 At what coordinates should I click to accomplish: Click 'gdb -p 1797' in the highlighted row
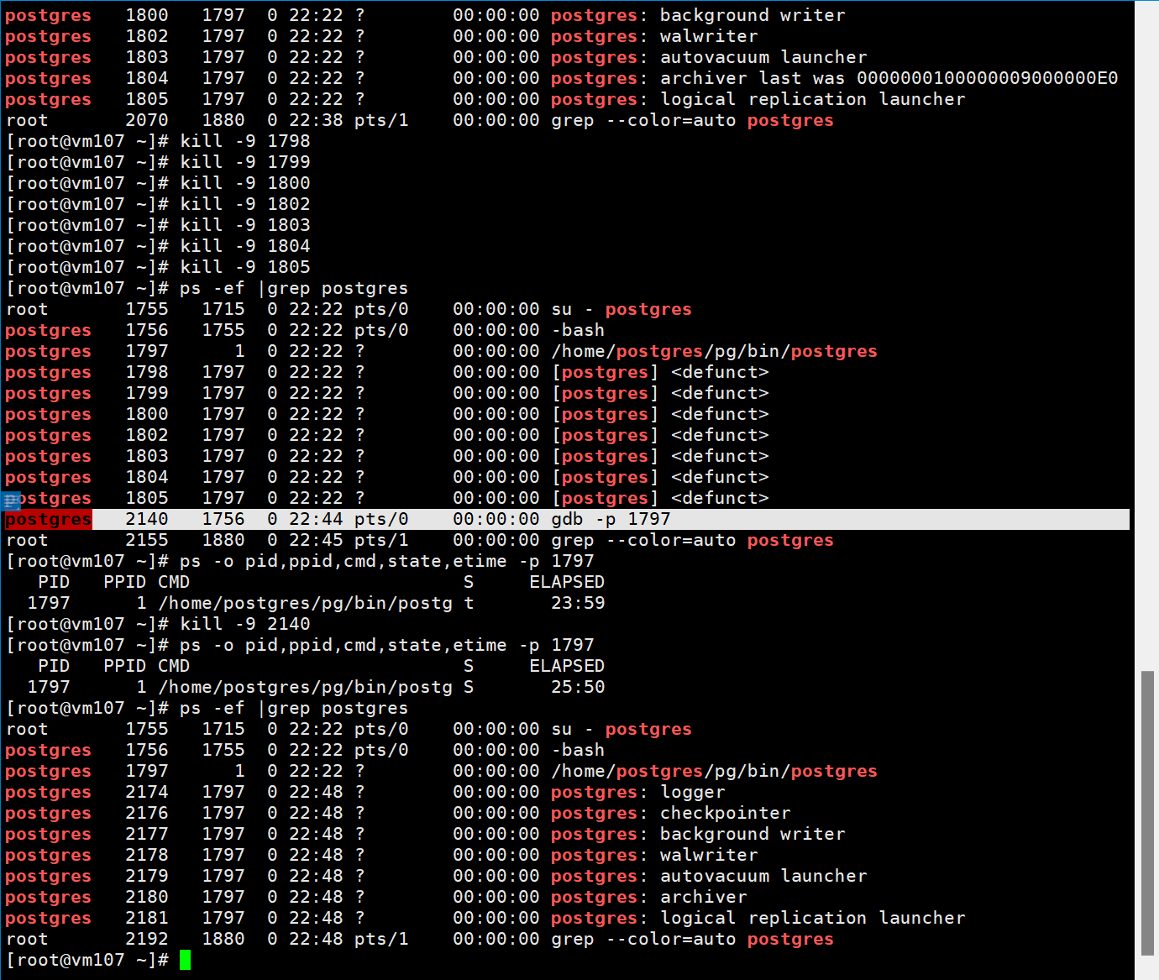[x=611, y=519]
